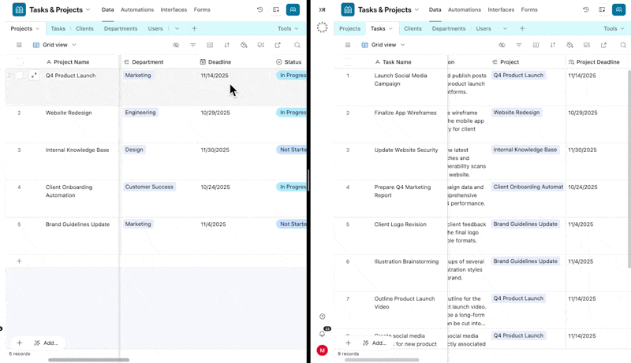This screenshot has width=631, height=363.
Task: Toggle hide fields in right window
Action: [502, 45]
